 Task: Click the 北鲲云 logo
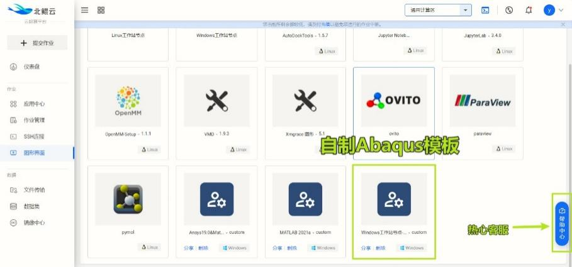click(x=31, y=11)
